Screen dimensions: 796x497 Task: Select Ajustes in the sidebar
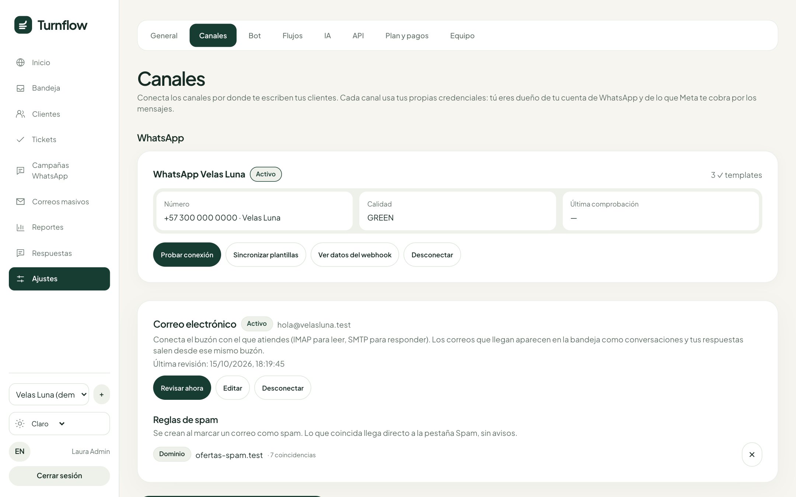(59, 279)
